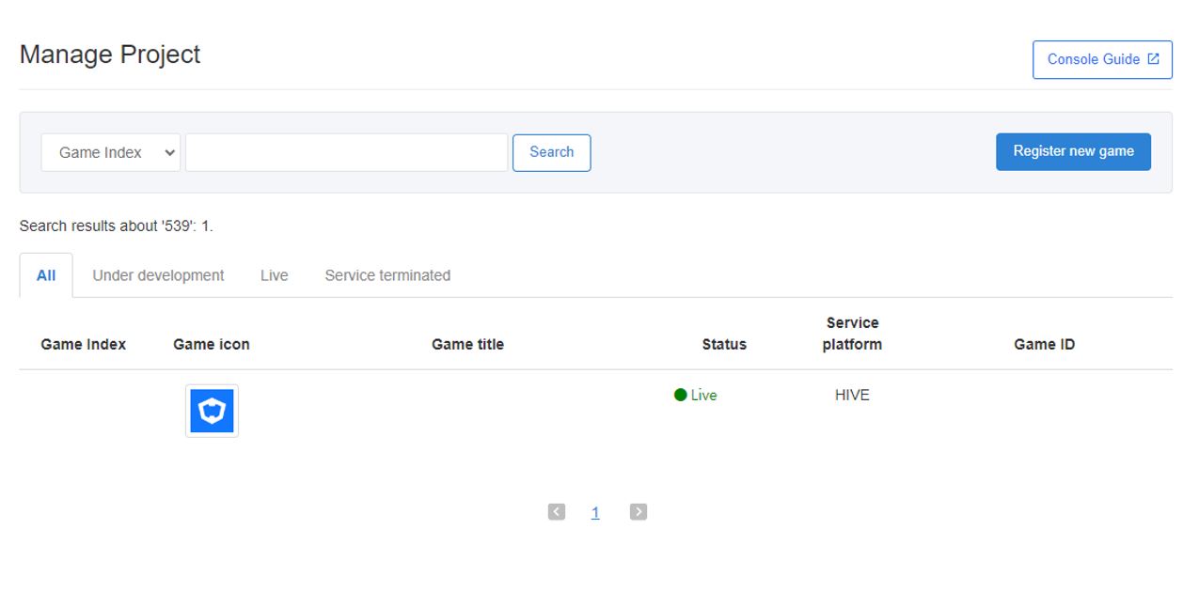The width and height of the screenshot is (1199, 607).
Task: Click the Manage Project page heading
Action: 110,54
